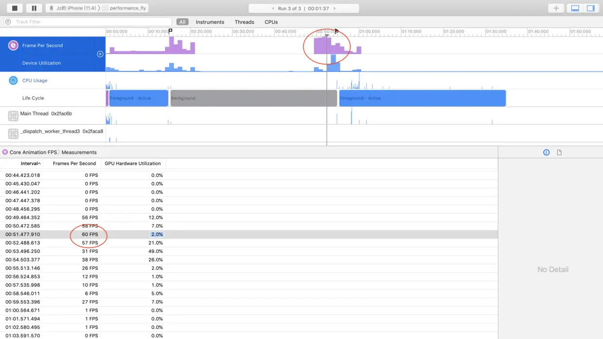This screenshot has height=339, width=603.
Task: Select row at interval 00:45.430.047
Action: pos(248,184)
